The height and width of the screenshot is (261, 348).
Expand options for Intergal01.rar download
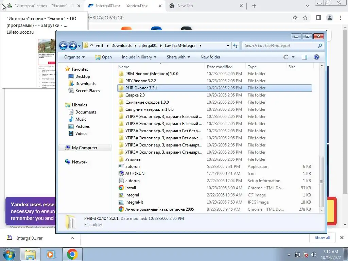point(72,238)
